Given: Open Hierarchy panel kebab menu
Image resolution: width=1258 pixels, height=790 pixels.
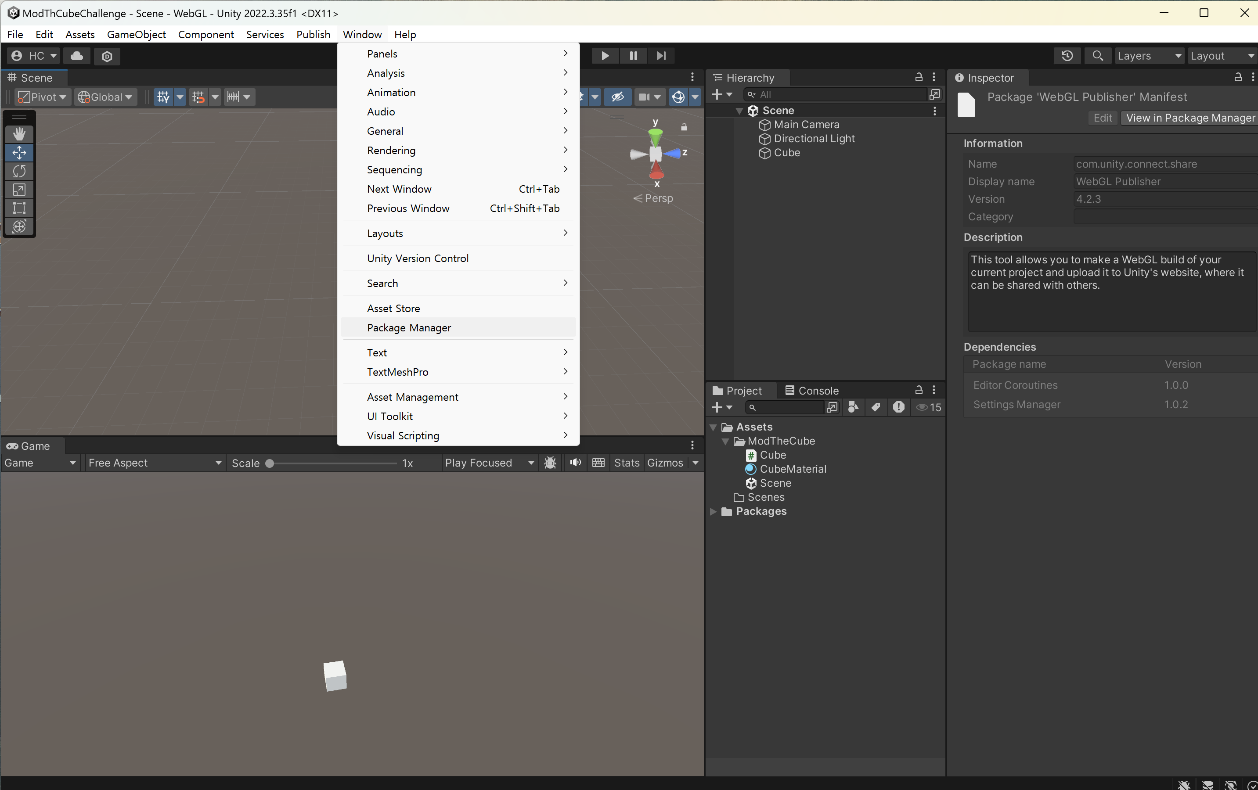Looking at the screenshot, I should [934, 77].
